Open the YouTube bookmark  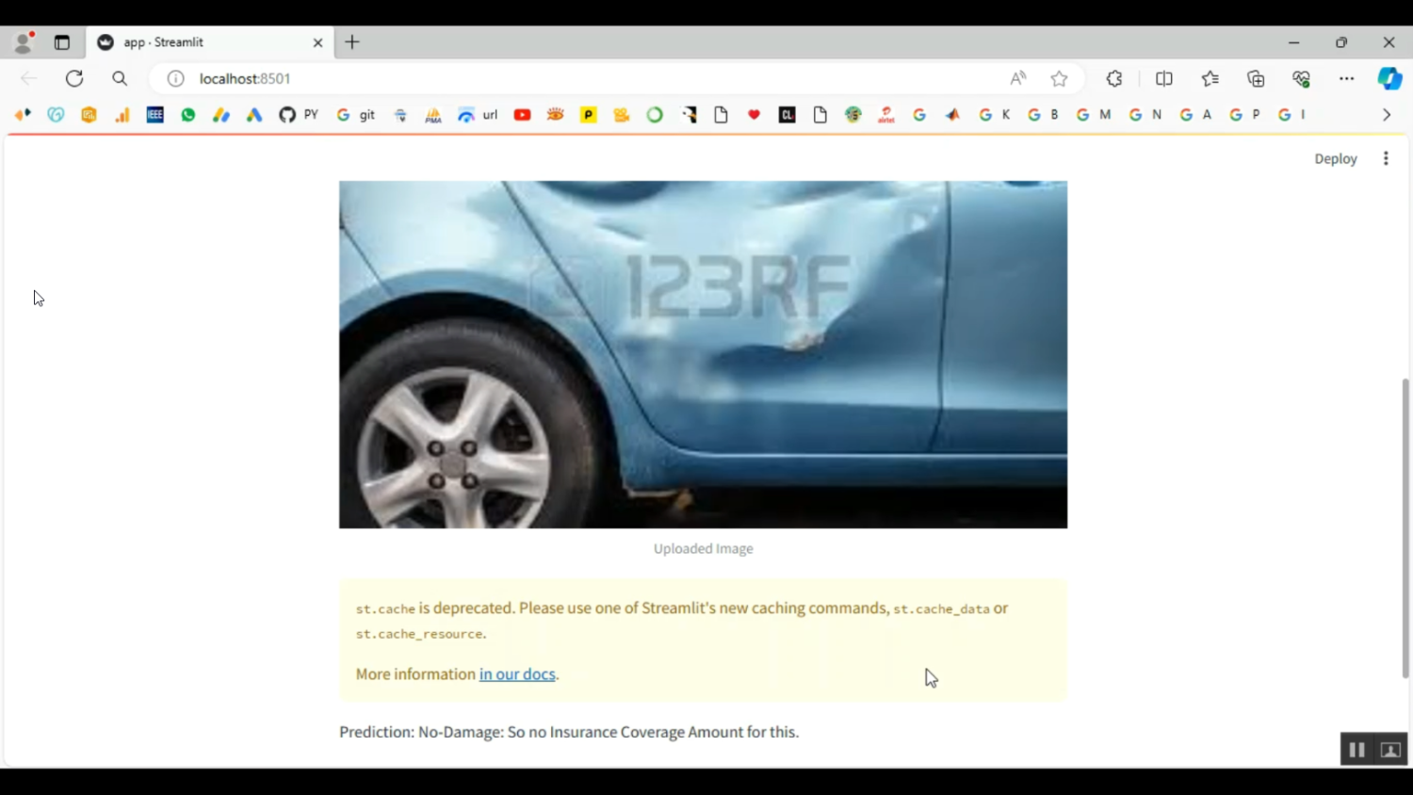point(522,115)
